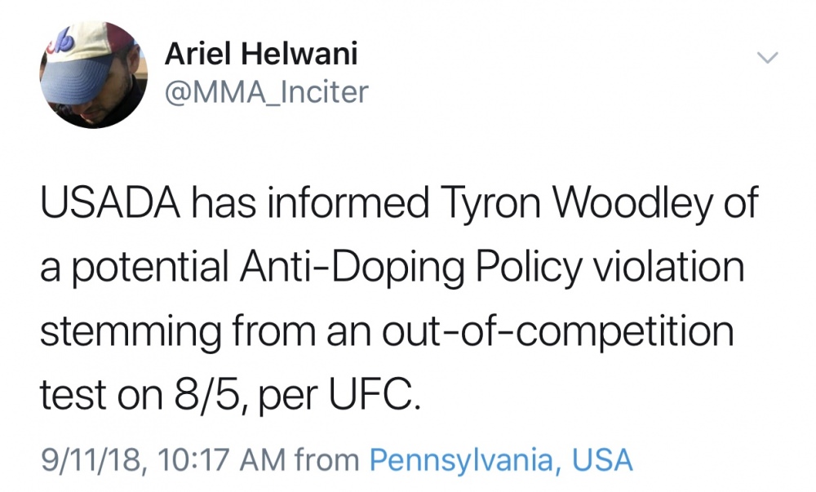Open the @MMA_Inciter handle
The width and height of the screenshot is (816, 492).
(x=267, y=92)
